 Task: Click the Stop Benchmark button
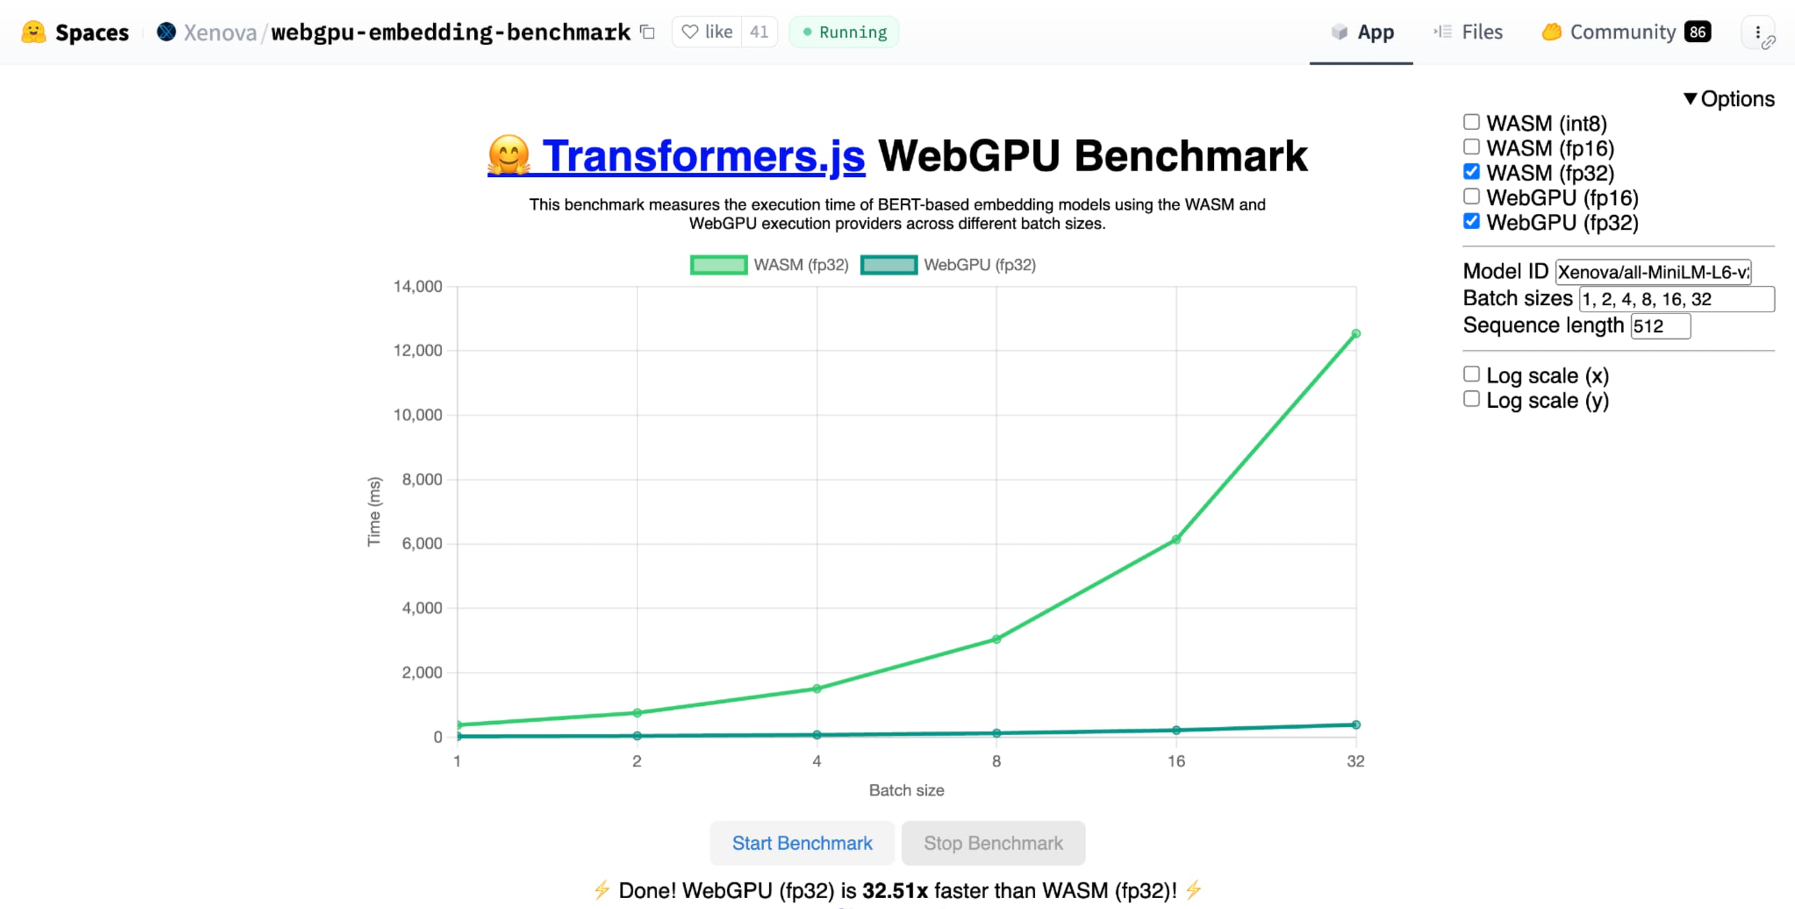[x=993, y=843]
